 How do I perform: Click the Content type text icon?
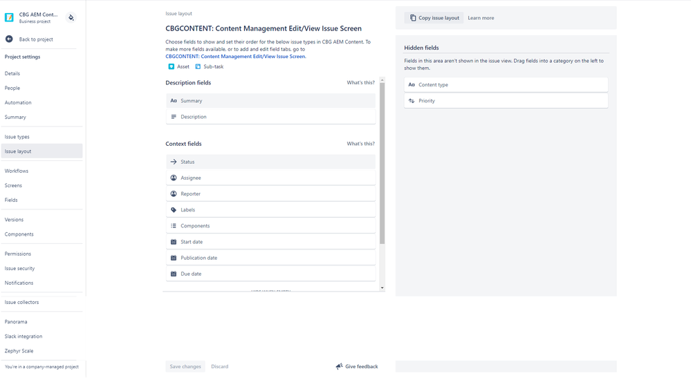[x=412, y=85]
